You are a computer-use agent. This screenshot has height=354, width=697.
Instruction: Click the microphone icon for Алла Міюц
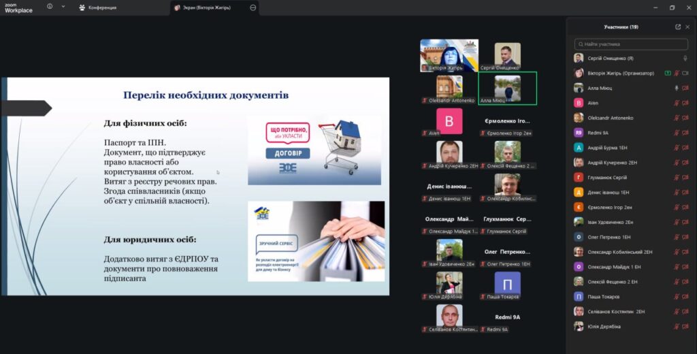coord(677,88)
